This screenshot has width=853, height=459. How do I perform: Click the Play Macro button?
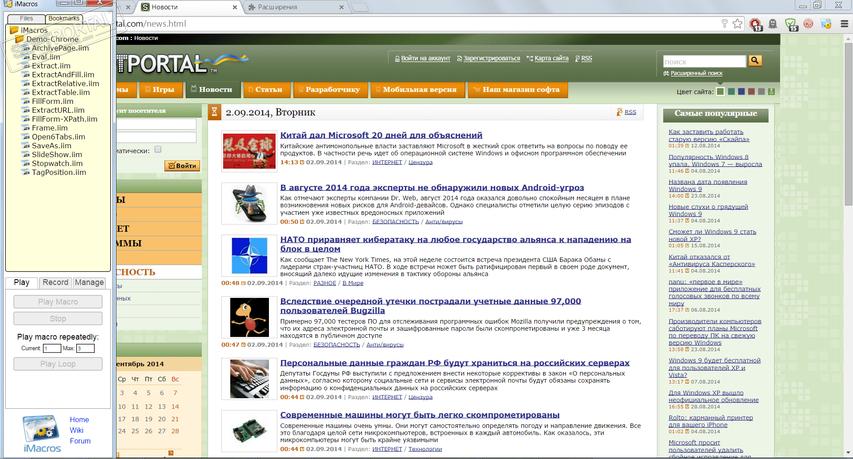tap(58, 302)
